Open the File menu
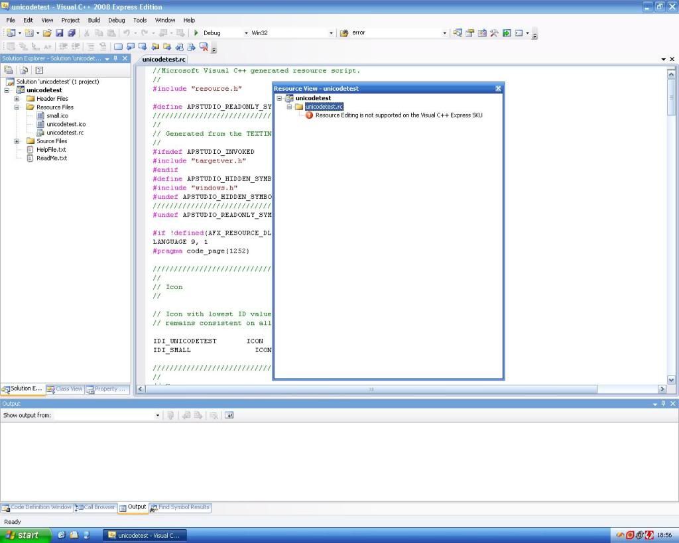Image resolution: width=679 pixels, height=543 pixels. [11, 21]
